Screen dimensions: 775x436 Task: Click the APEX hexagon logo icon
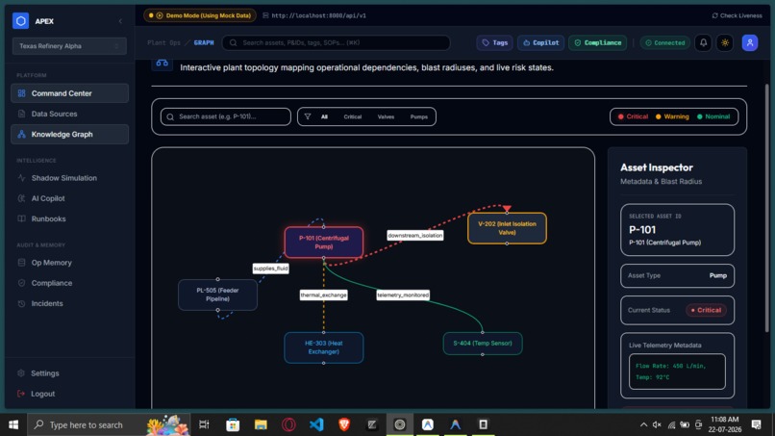tap(20, 21)
